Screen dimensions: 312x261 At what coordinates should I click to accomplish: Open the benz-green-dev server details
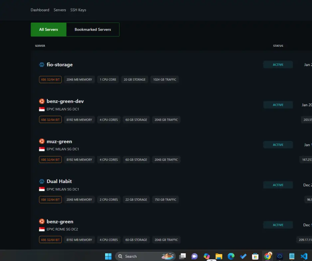pos(65,101)
